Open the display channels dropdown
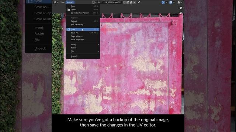This screenshot has width=236, height=132. [x=180, y=2]
